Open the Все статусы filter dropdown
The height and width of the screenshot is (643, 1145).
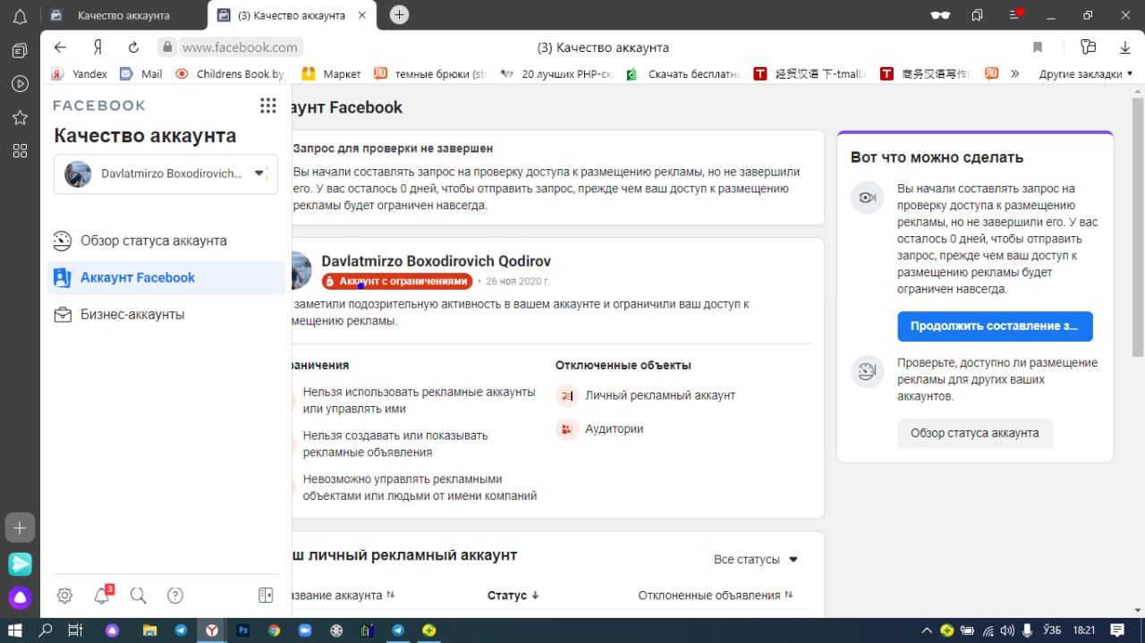click(755, 559)
